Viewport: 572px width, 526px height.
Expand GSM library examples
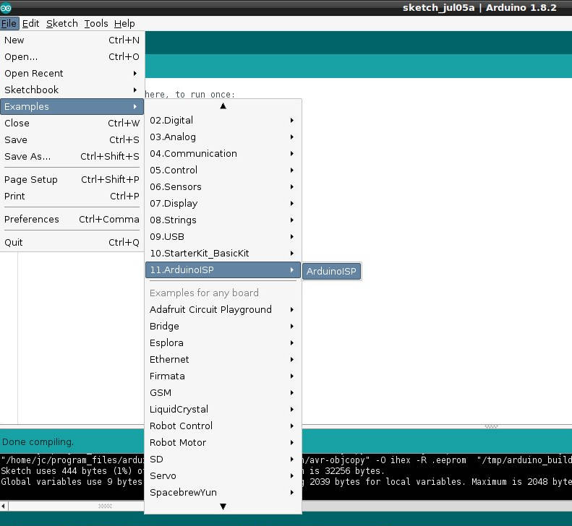223,393
